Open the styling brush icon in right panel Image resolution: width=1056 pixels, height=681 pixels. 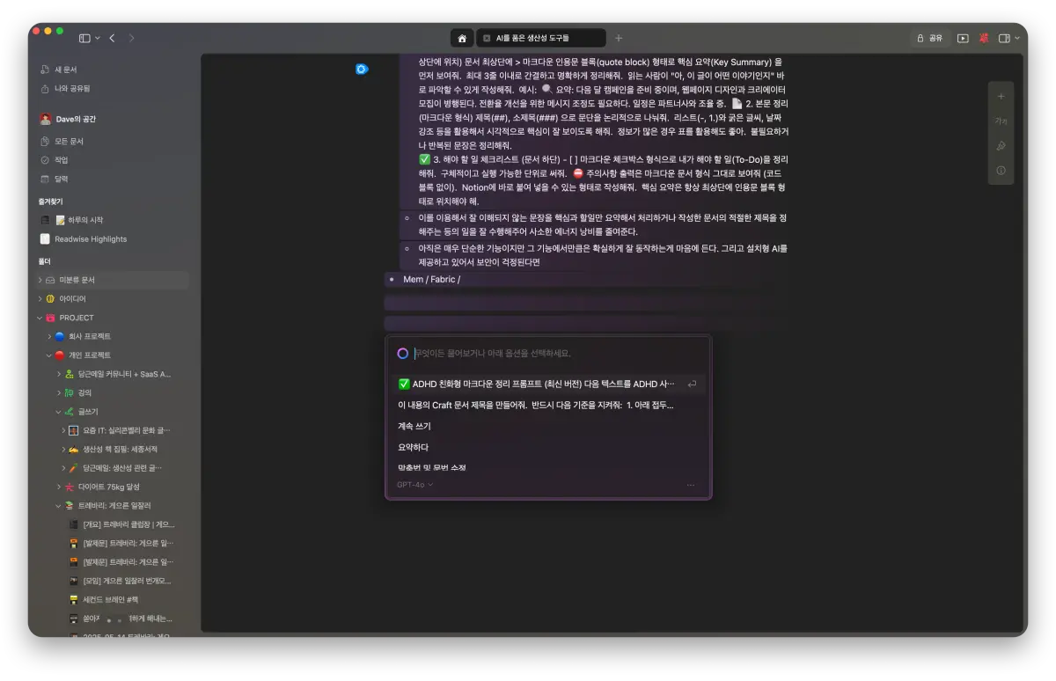(1001, 146)
